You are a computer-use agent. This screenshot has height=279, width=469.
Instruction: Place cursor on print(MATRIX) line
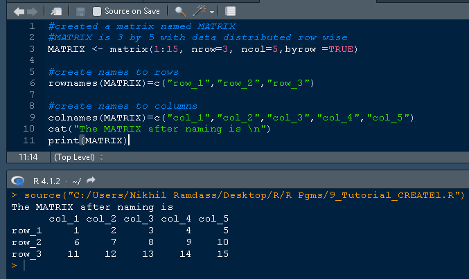[x=88, y=141]
